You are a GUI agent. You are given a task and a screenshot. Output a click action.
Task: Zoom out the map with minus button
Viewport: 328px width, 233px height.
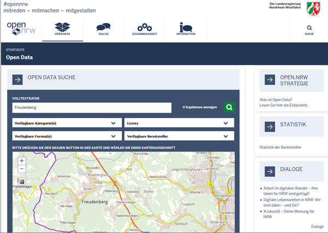point(22,168)
